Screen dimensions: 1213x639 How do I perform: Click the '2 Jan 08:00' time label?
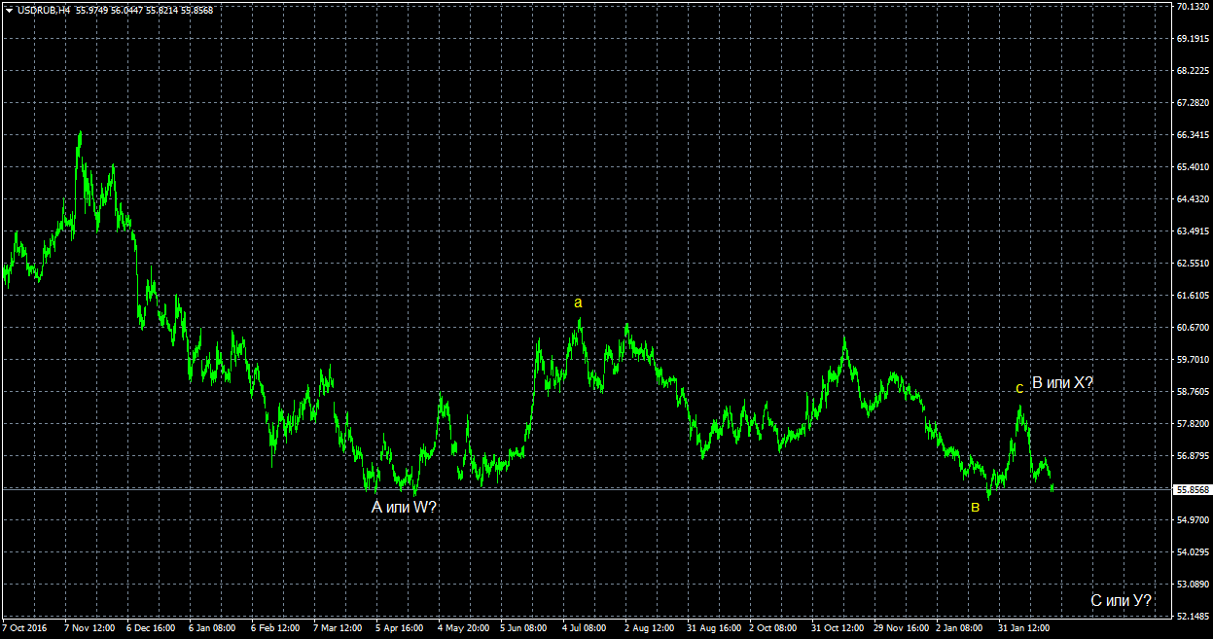point(960,628)
